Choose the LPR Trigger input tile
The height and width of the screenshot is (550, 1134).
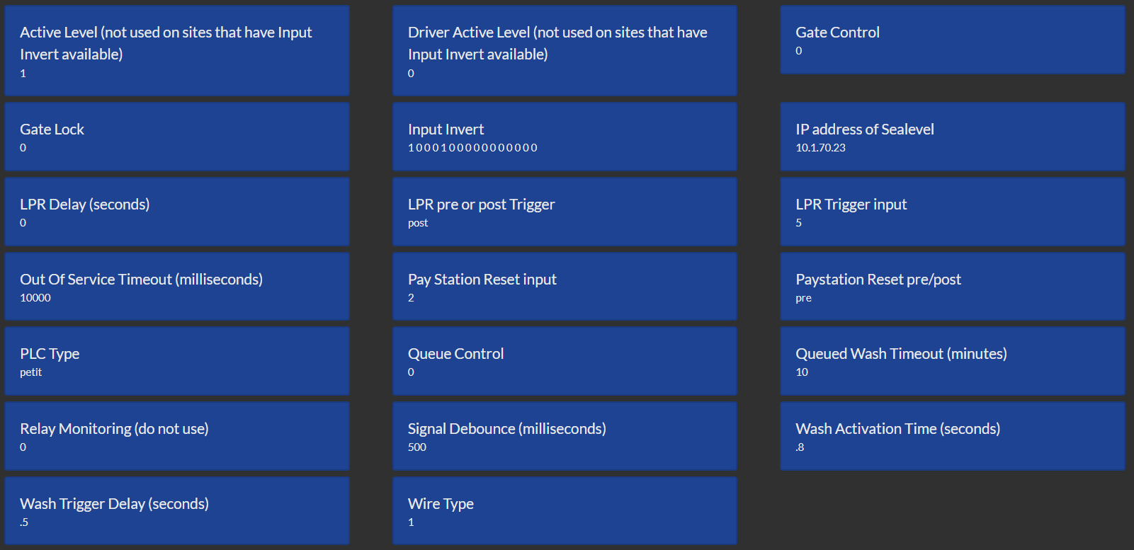click(x=952, y=212)
